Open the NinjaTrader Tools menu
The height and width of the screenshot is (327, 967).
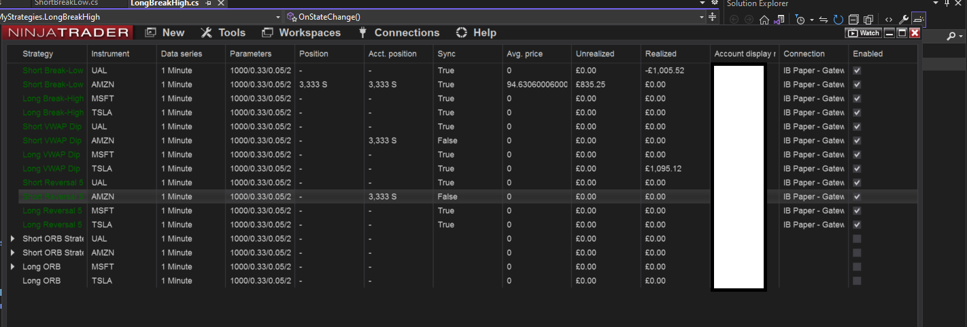click(223, 33)
